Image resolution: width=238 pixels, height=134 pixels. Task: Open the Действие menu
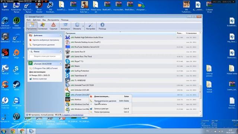(37, 20)
